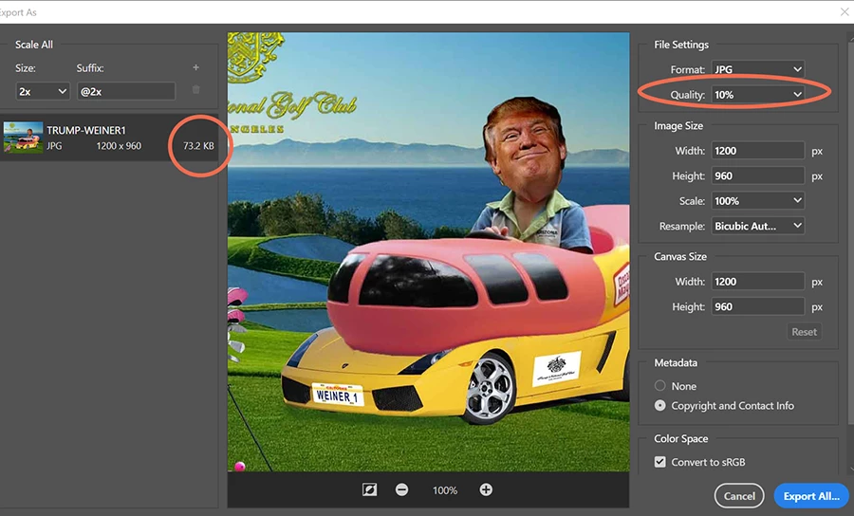Close the Export As dialog

[x=845, y=12]
